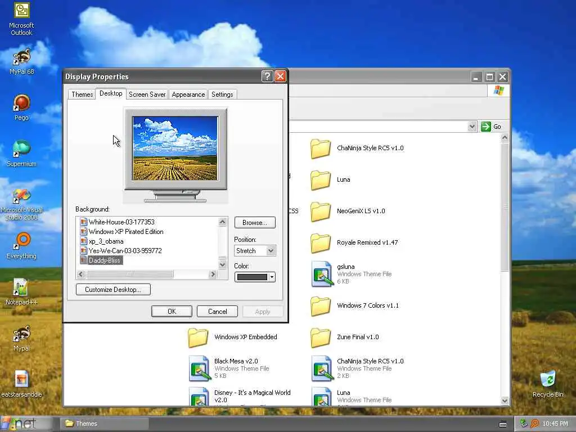The height and width of the screenshot is (432, 576).
Task: Click Cancel in Display Properties
Action: [x=218, y=312]
